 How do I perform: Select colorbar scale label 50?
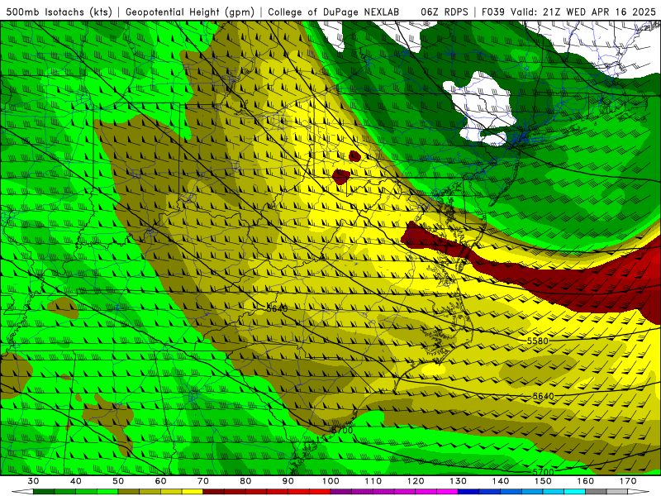click(118, 481)
